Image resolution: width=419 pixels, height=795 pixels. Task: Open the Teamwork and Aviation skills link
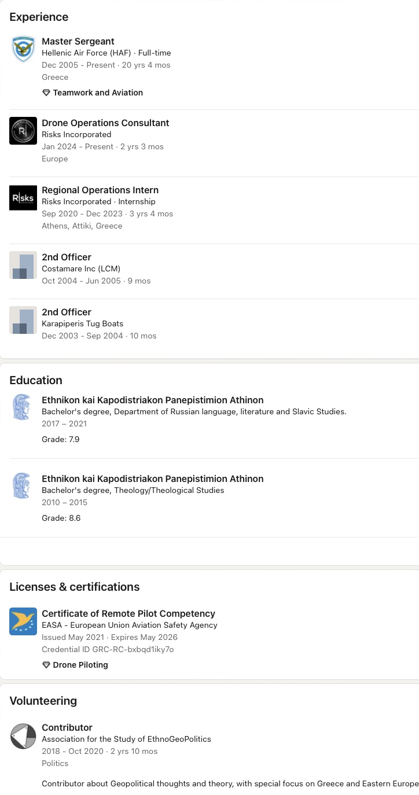[x=98, y=93]
